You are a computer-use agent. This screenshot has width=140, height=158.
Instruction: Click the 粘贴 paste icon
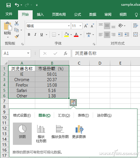[8, 26]
